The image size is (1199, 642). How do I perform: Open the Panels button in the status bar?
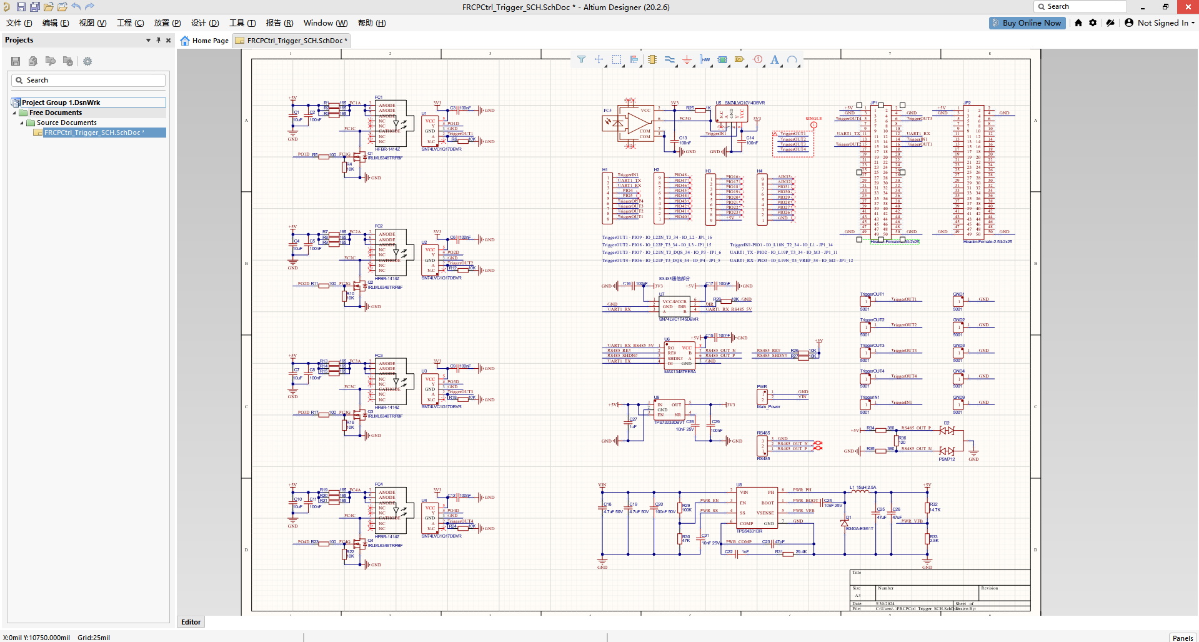pyautogui.click(x=1183, y=638)
